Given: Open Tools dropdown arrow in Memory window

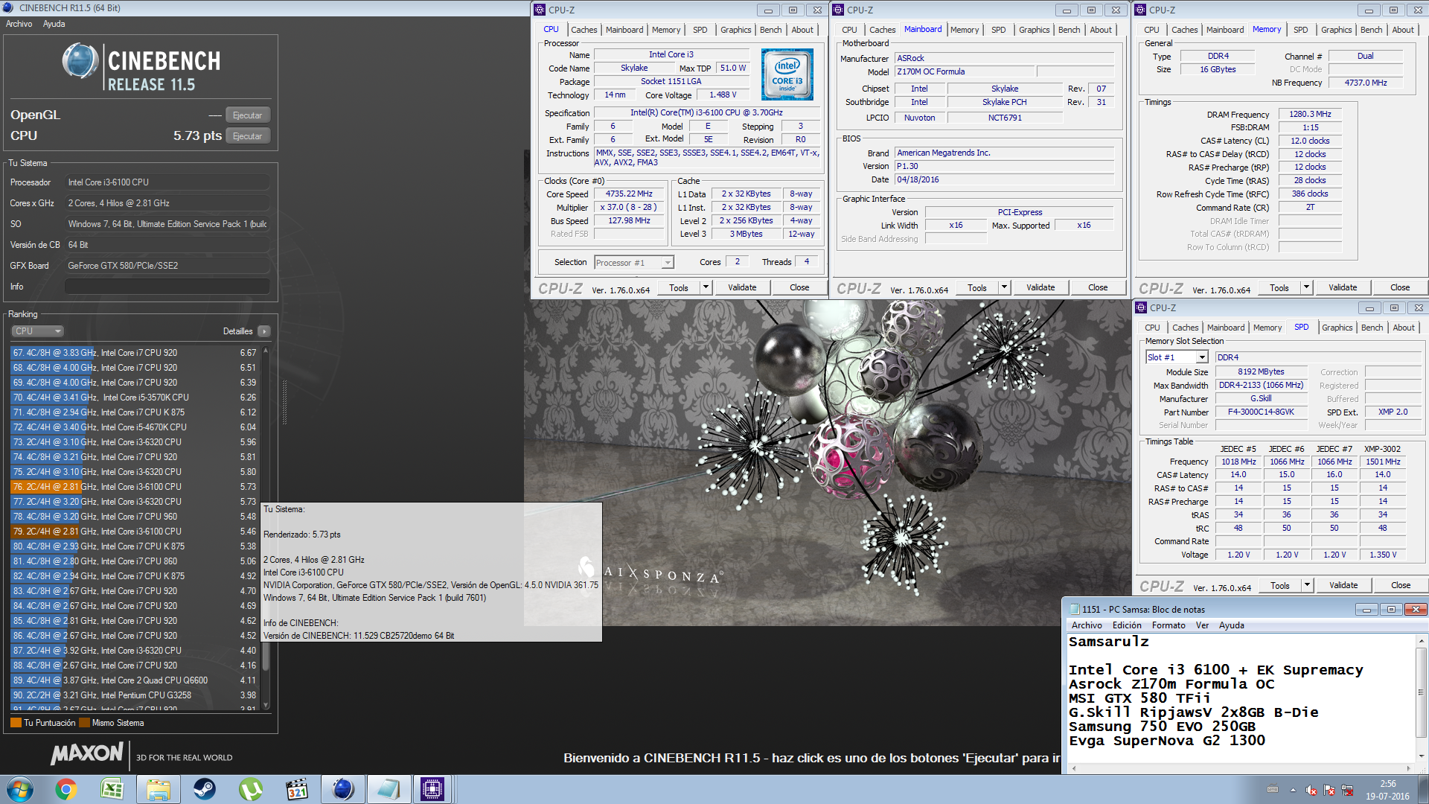Looking at the screenshot, I should tap(1306, 287).
